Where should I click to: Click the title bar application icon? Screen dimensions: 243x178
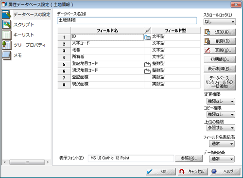tap(4, 4)
